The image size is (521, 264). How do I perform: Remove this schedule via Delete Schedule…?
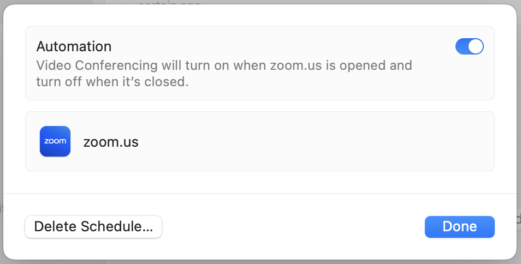tap(93, 227)
